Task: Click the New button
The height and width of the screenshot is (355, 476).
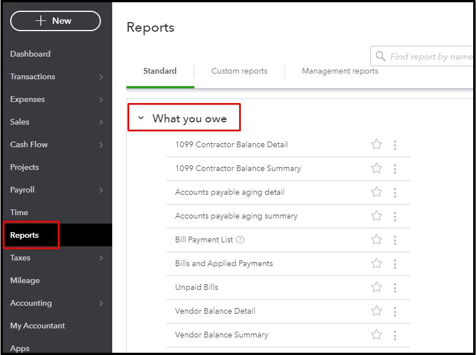Action: tap(55, 20)
